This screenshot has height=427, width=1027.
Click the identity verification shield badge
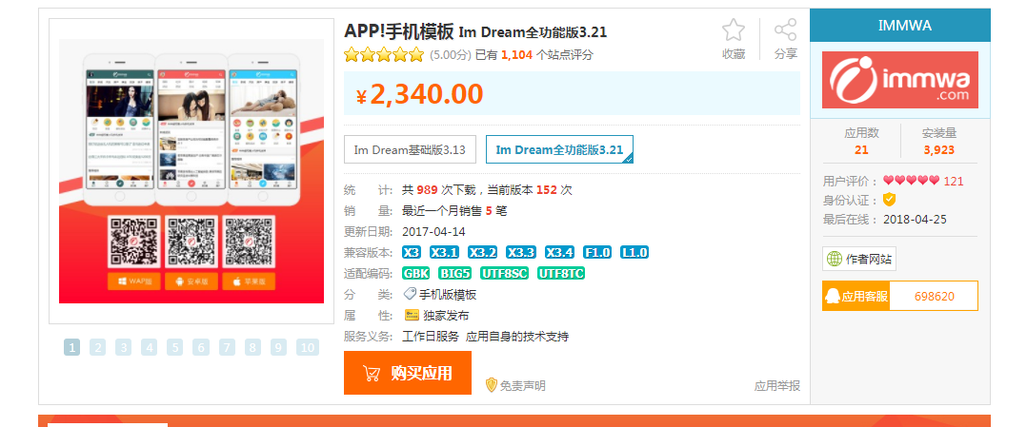[890, 200]
